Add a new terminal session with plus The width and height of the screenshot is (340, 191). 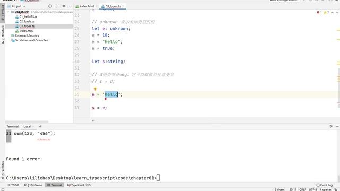[40, 126]
